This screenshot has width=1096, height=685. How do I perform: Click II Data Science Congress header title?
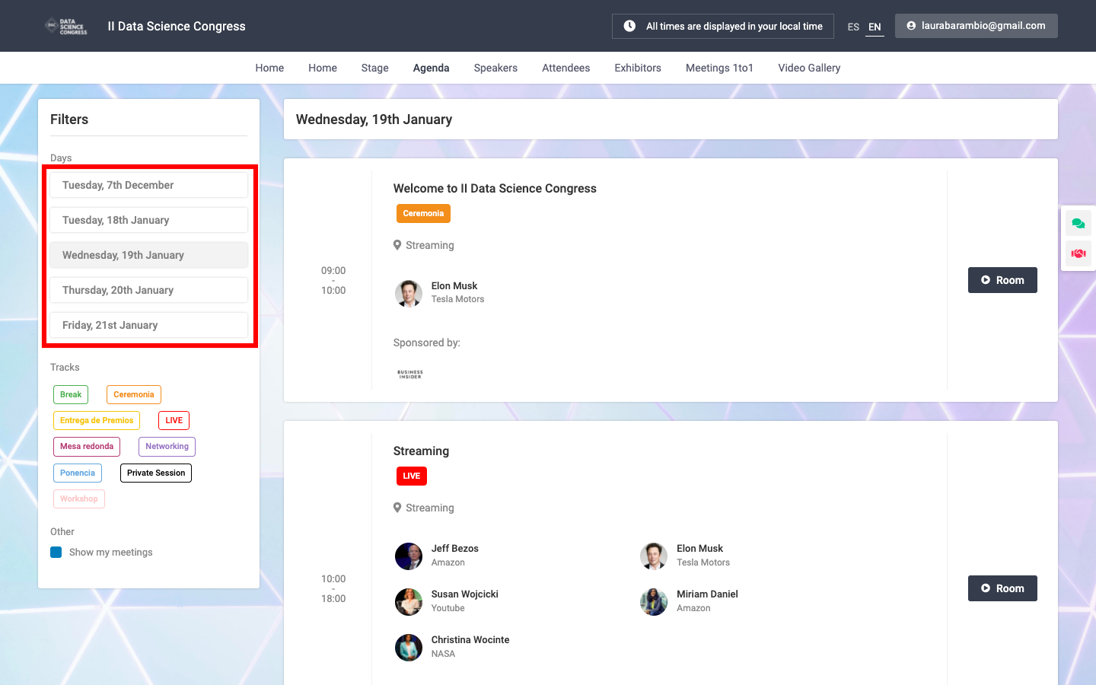point(177,27)
